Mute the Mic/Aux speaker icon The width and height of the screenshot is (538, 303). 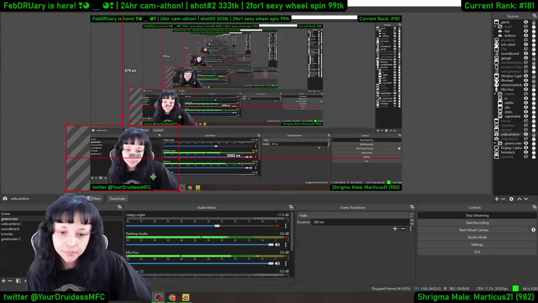(277, 263)
